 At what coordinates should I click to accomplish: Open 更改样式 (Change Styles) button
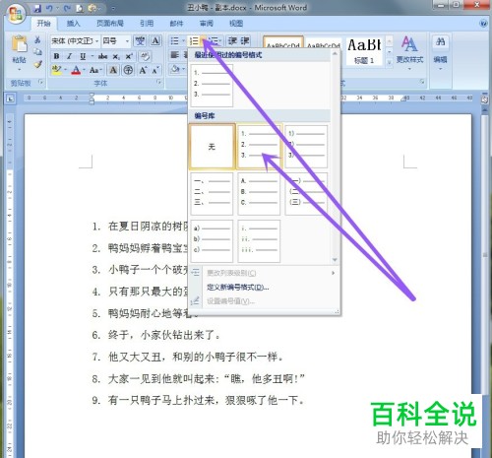coord(409,52)
